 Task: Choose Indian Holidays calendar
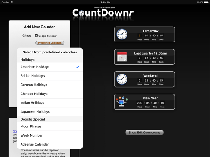(50, 103)
